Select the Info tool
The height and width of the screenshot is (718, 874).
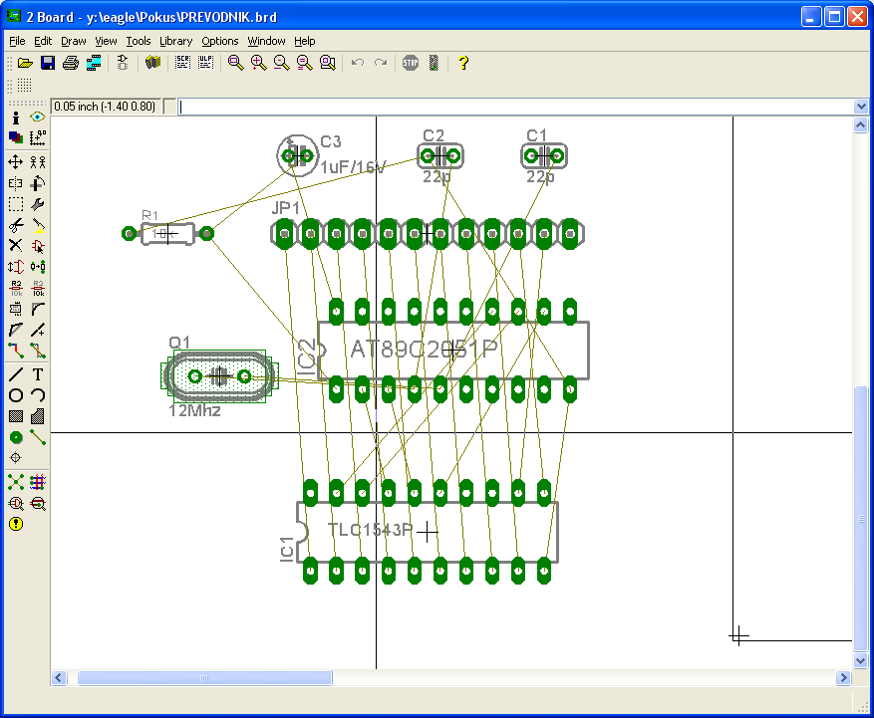16,118
